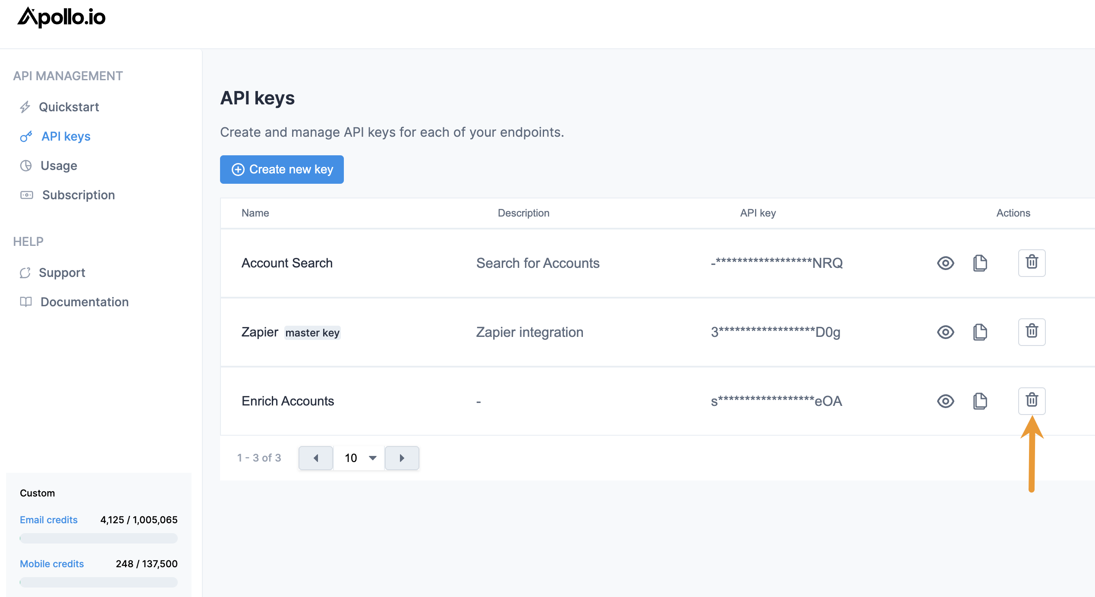1095x597 pixels.
Task: Click the masked key ending in eOA
Action: (777, 401)
